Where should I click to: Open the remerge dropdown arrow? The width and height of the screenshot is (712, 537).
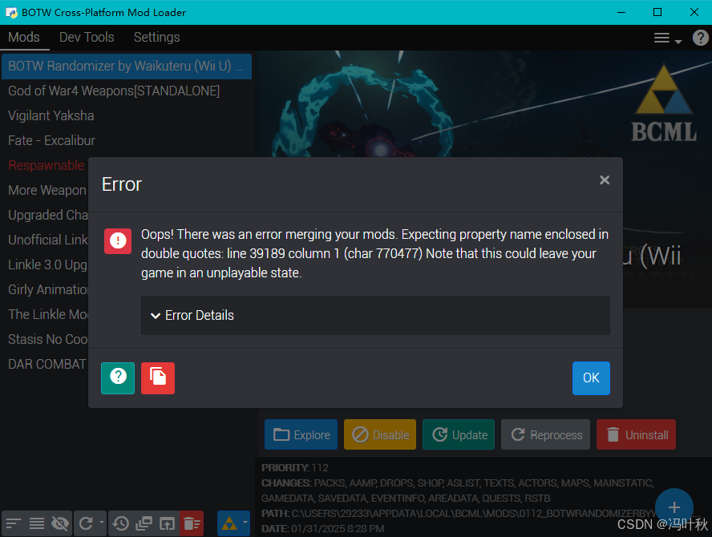click(x=102, y=523)
